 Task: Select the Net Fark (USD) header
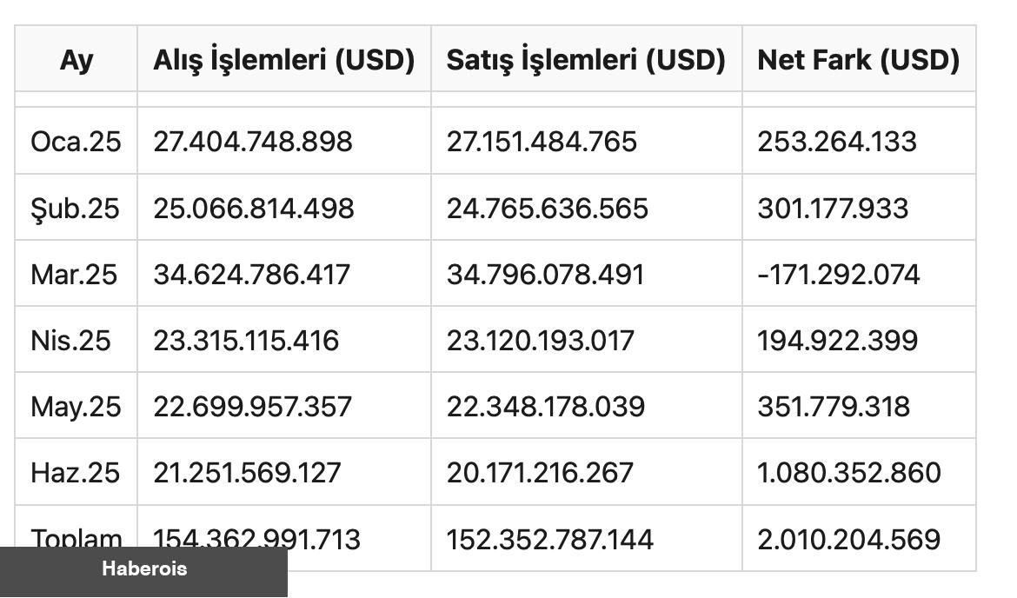858,60
